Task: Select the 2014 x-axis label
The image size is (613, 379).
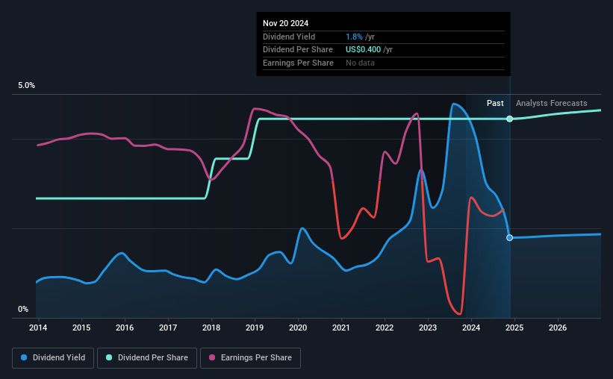Action: tap(38, 328)
